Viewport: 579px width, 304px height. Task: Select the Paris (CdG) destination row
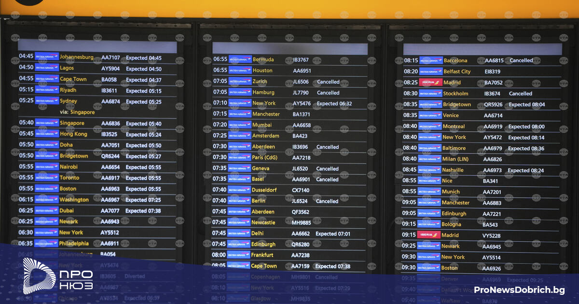(264, 158)
